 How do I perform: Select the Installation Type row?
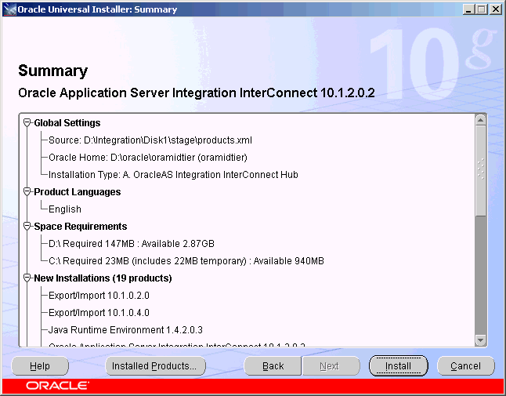tap(173, 175)
